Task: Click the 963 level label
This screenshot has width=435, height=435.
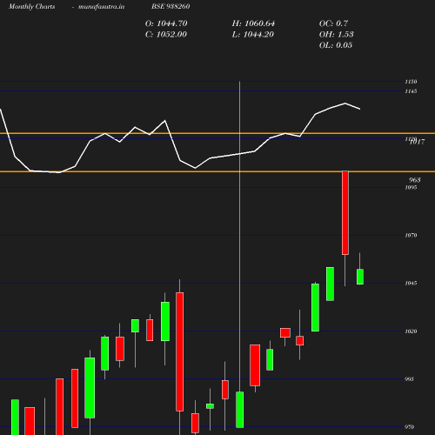Action: click(415, 180)
